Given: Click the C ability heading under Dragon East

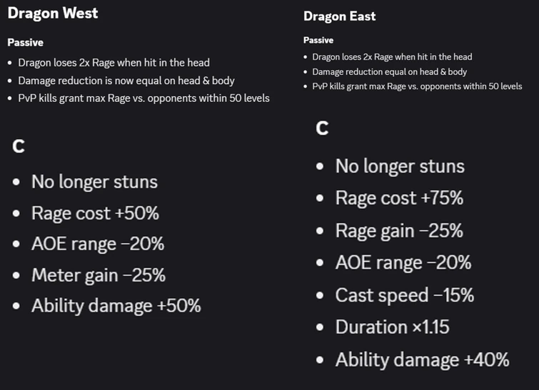Looking at the screenshot, I should (323, 128).
